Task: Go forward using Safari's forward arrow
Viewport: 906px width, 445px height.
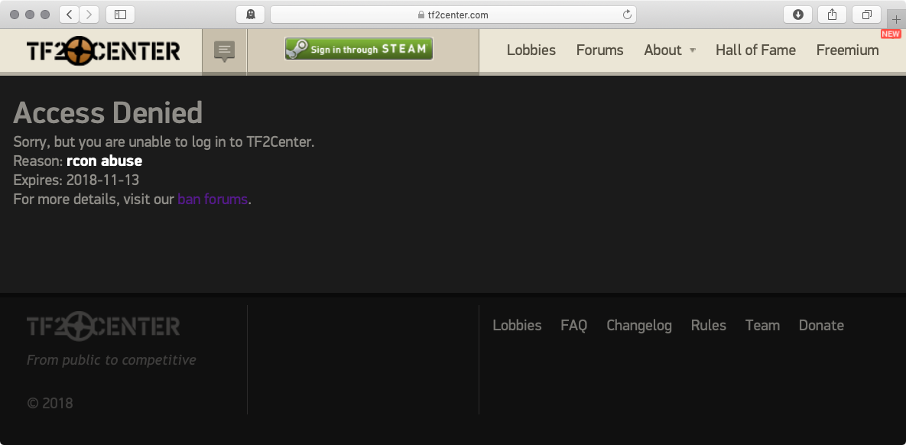Action: (89, 15)
